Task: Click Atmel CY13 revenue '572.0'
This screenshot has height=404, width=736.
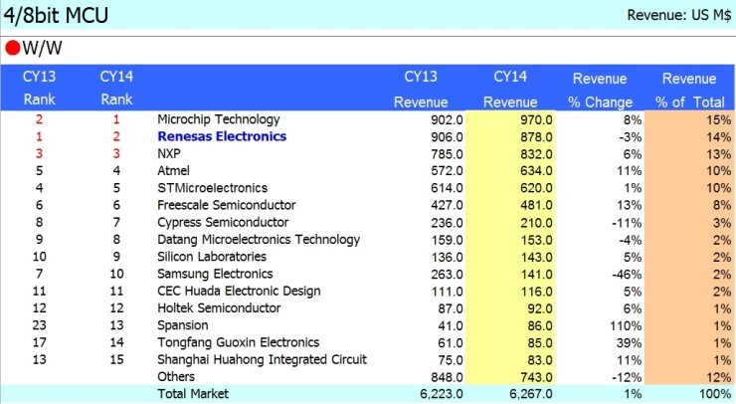Action: (447, 171)
